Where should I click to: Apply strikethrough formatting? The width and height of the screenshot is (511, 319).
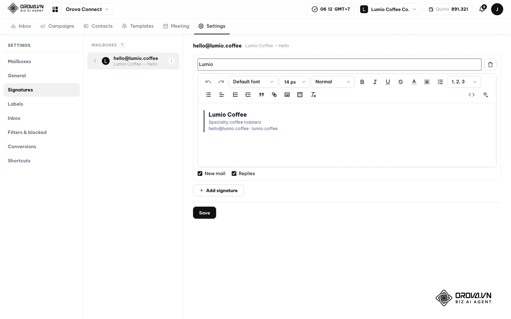coord(400,82)
